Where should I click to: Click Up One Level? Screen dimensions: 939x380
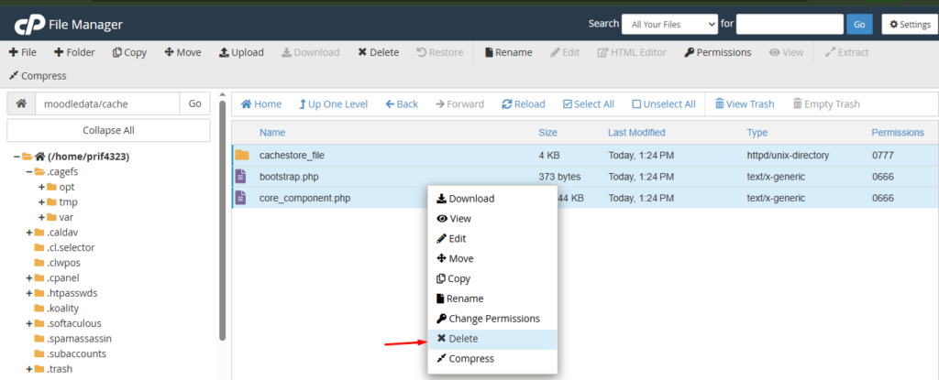(333, 104)
